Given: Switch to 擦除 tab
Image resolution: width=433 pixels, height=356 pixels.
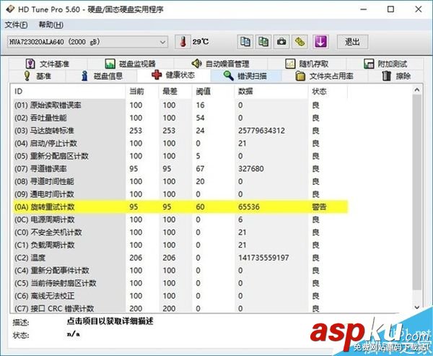Looking at the screenshot, I should point(396,76).
